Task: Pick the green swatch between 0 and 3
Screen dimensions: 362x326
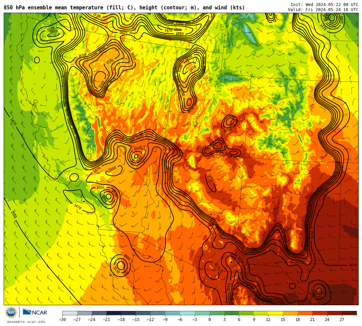Action: click(217, 313)
